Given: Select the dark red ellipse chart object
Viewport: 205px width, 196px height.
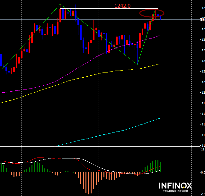Looking at the screenshot, I should click(152, 13).
